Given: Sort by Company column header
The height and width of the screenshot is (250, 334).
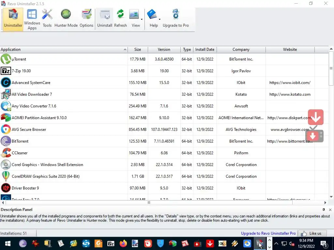Looking at the screenshot, I should (241, 49).
